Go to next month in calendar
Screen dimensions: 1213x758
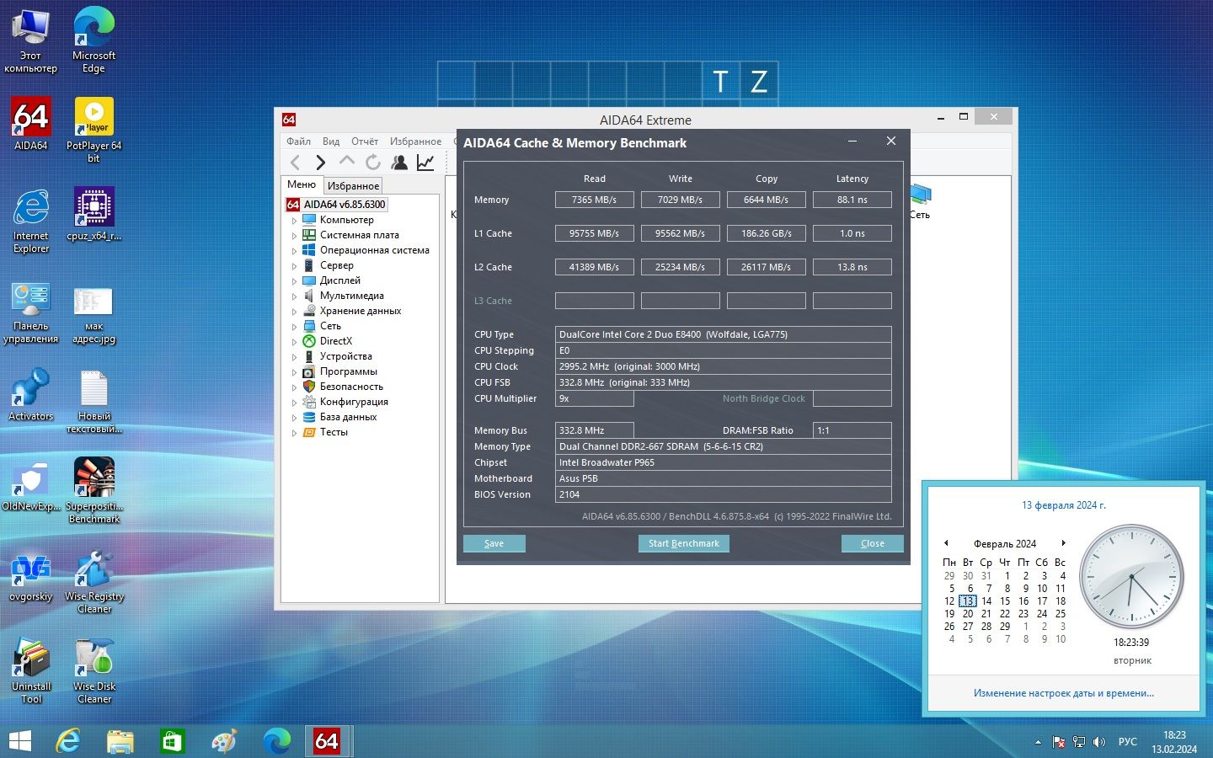(x=1064, y=543)
